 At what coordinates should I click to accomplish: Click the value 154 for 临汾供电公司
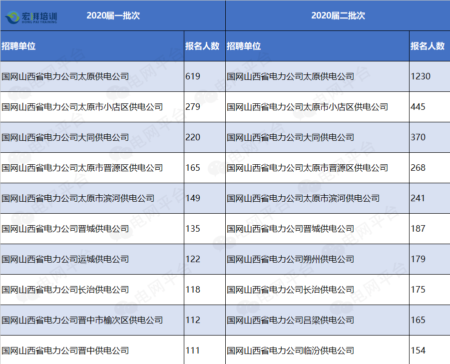tap(419, 351)
